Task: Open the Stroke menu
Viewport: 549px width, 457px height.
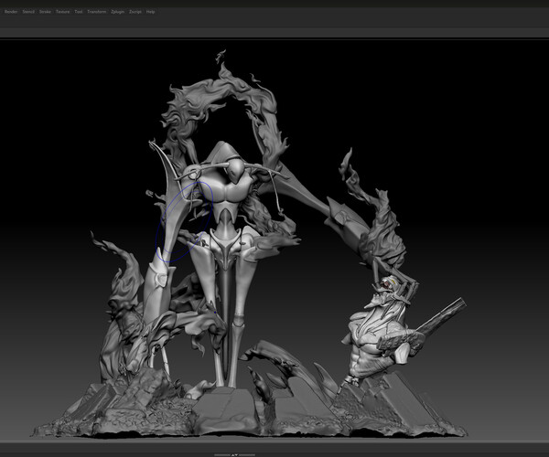Action: (x=45, y=12)
